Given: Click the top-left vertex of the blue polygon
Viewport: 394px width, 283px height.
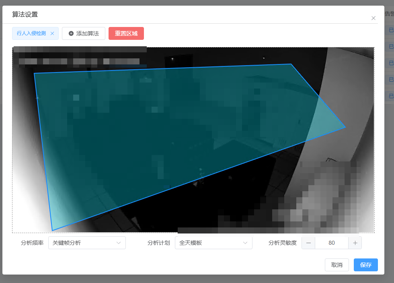Looking at the screenshot, I should coord(34,73).
